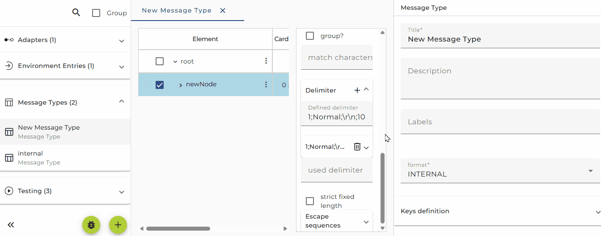Enable the strict fixed length checkbox
601x236 pixels.
pos(310,201)
